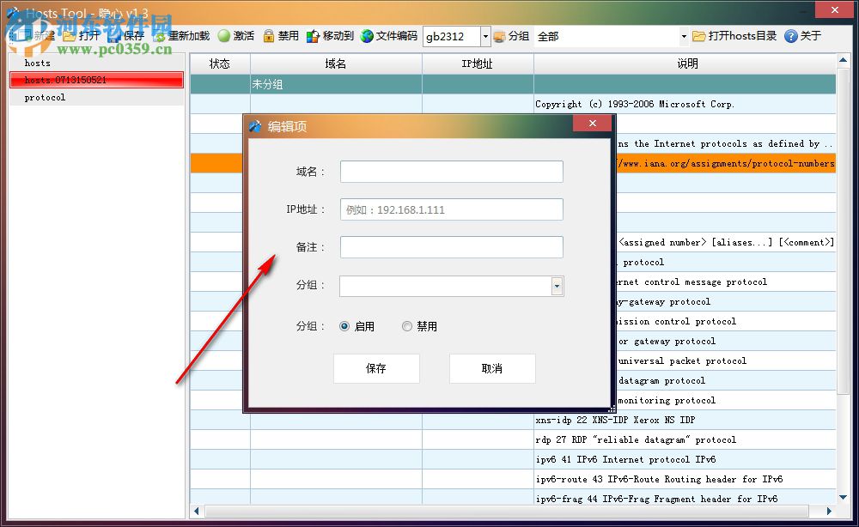Expand the gb2312 encoding dropdown
This screenshot has width=859, height=527.
tap(484, 36)
